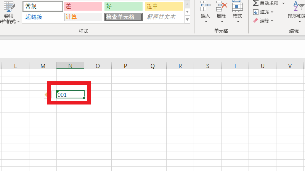Apply the 检查单元格 cell style
This screenshot has width=305, height=171.
[123, 17]
